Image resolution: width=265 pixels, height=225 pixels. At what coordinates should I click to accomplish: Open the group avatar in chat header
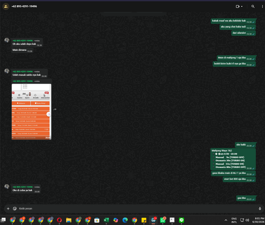pyautogui.click(x=6, y=6)
